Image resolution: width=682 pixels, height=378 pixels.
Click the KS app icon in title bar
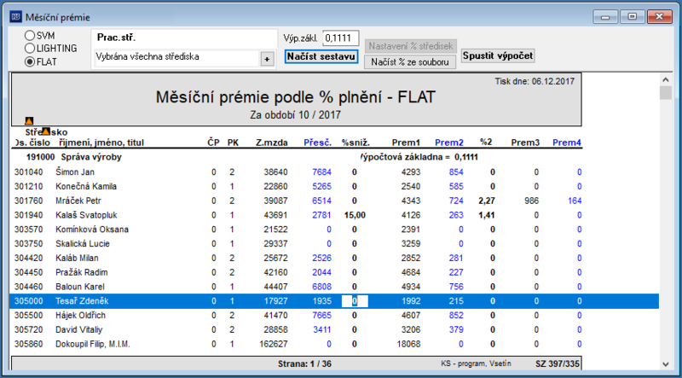[x=15, y=17]
